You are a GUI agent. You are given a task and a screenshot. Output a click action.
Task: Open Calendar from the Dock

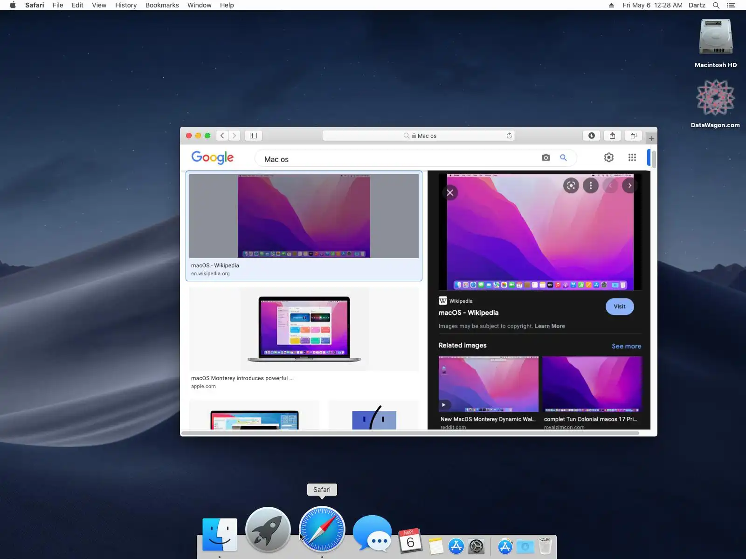pos(410,541)
